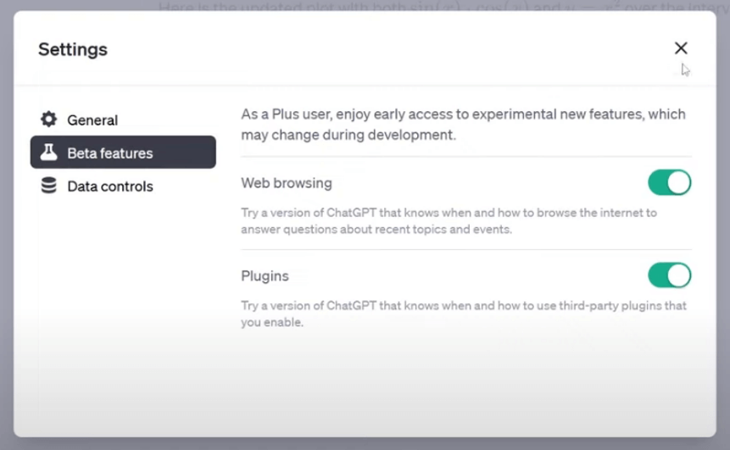Screen dimensions: 730x450
Task: Click the white knob on Web browsing switch
Action: [x=678, y=182]
